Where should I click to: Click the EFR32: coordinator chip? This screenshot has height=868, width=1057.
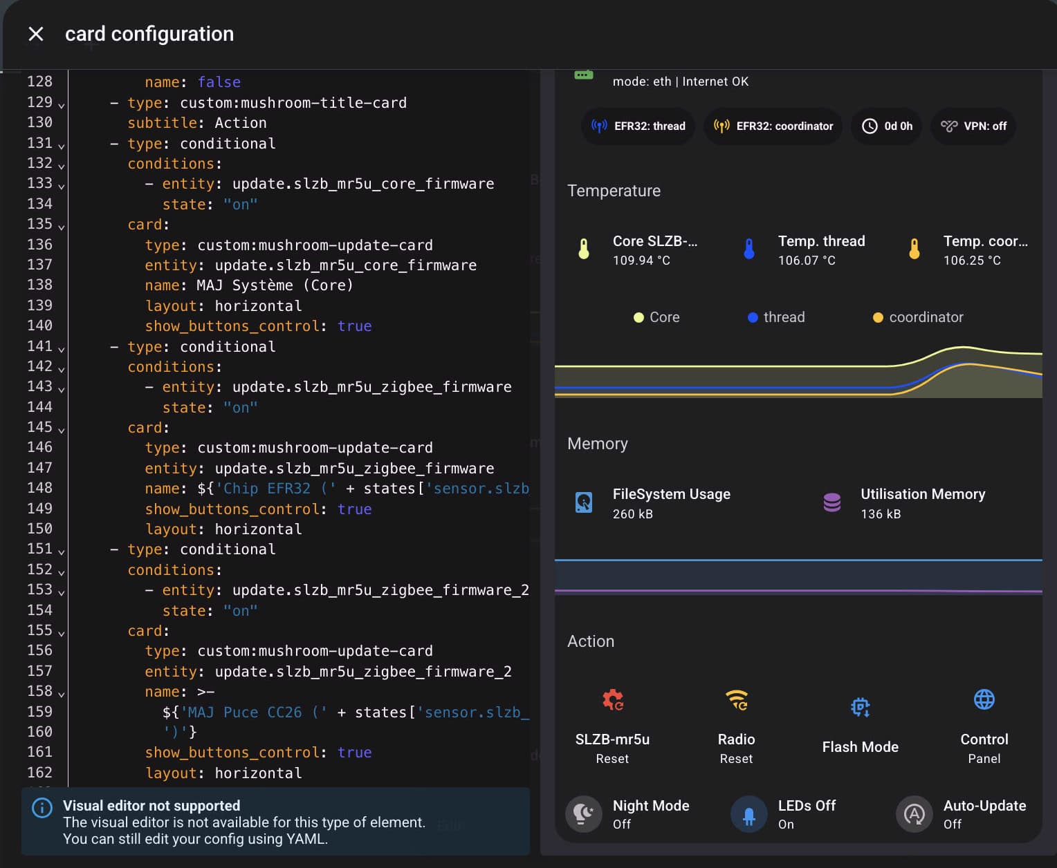click(x=773, y=126)
